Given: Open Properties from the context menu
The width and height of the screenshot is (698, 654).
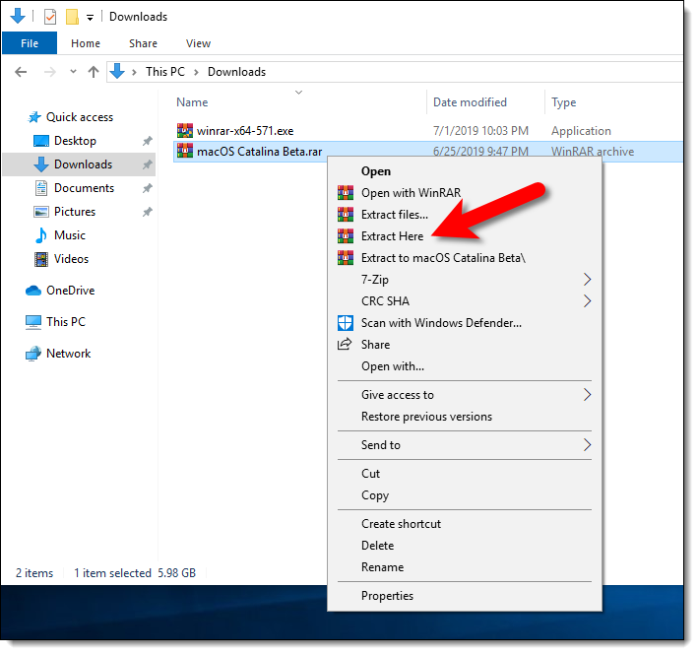Looking at the screenshot, I should [x=465, y=596].
